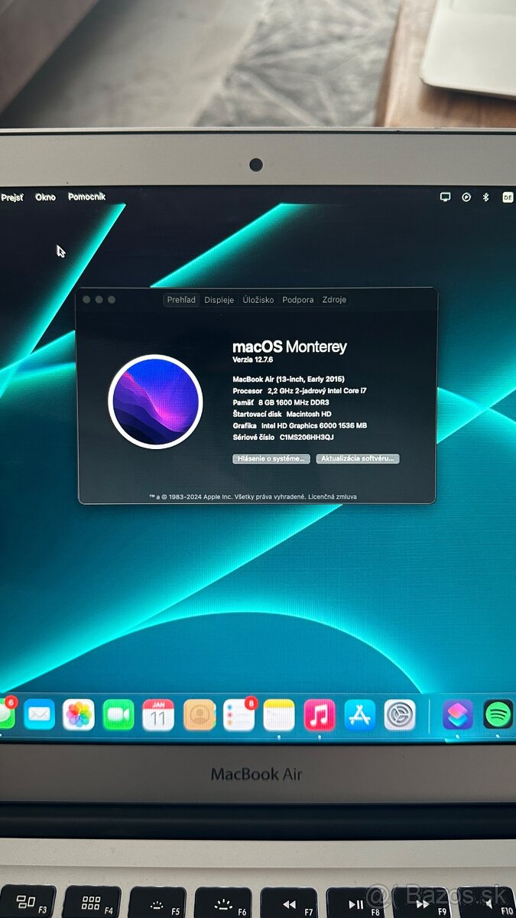
Task: Open the Mail app in the dock
Action: 39,715
